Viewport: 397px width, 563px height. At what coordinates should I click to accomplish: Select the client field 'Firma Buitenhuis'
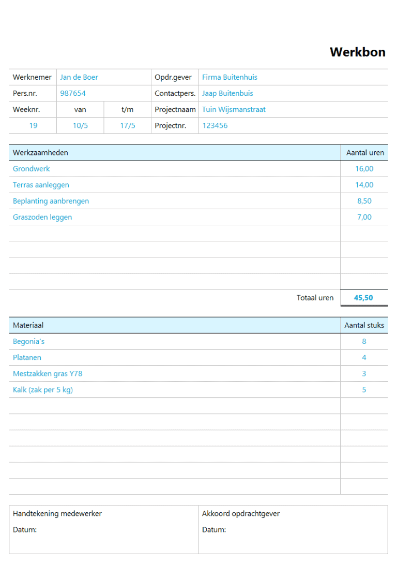[x=230, y=77]
